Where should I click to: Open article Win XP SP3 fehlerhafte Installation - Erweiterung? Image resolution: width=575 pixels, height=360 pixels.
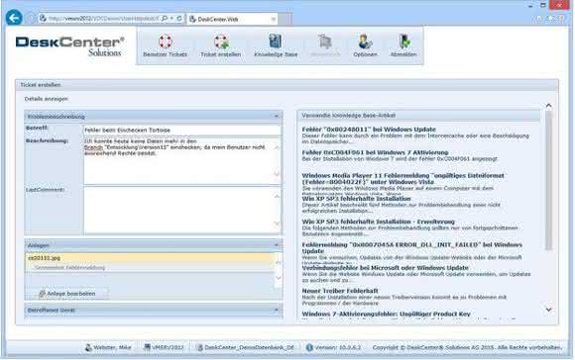coord(378,222)
